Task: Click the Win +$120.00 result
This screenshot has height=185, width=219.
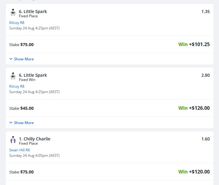Action: pos(194,172)
